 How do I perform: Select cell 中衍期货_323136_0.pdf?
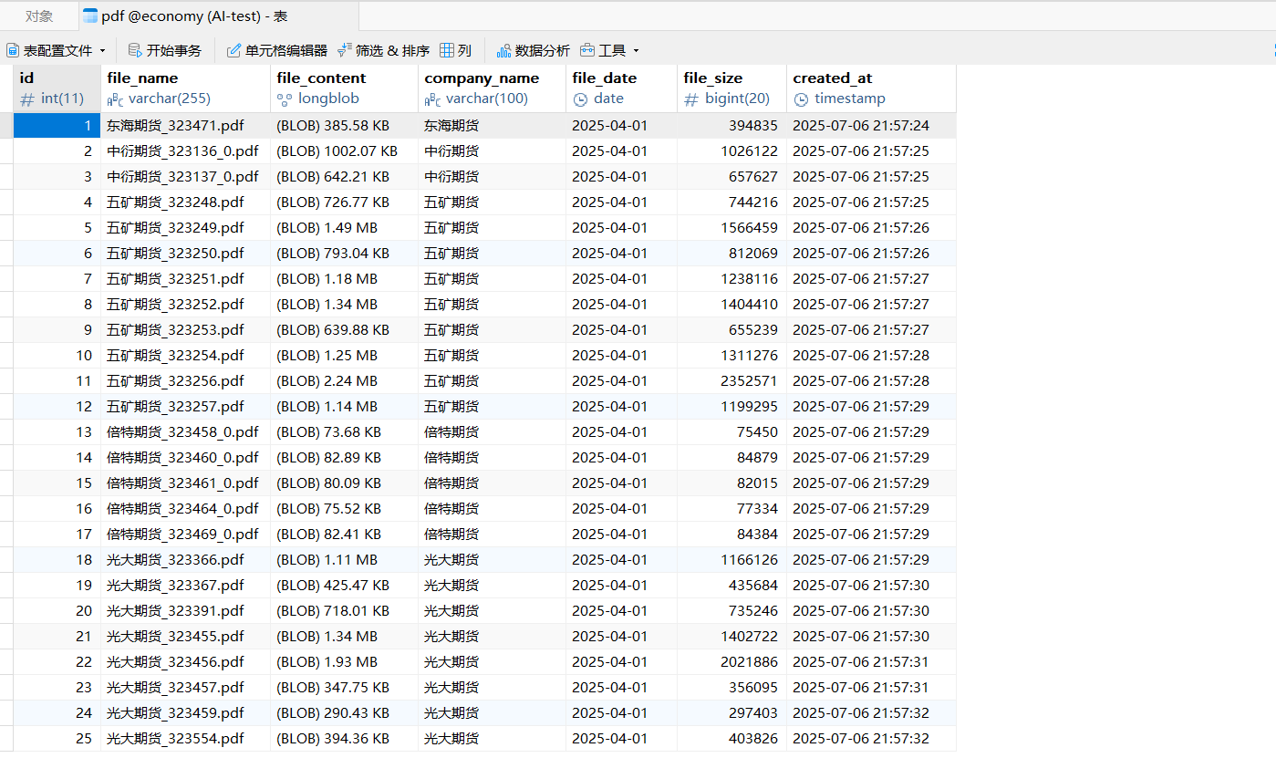(x=185, y=151)
